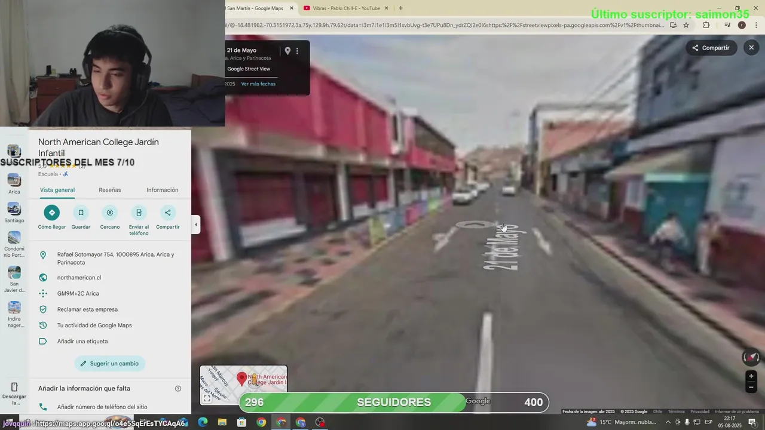The width and height of the screenshot is (765, 430).
Task: Open File Explorer from taskbar
Action: coord(222,422)
